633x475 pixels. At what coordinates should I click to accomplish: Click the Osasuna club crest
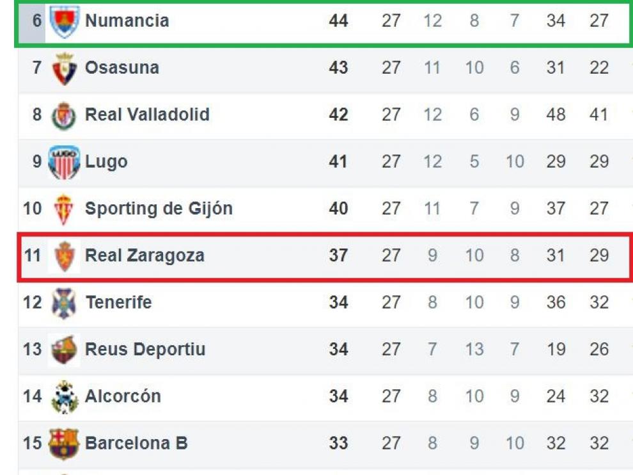(64, 68)
